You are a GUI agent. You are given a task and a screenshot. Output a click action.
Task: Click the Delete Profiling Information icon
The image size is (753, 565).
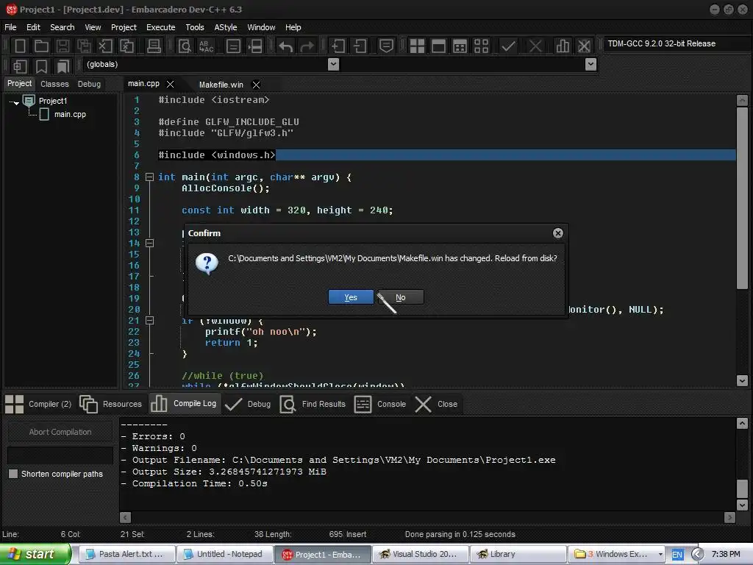click(584, 46)
